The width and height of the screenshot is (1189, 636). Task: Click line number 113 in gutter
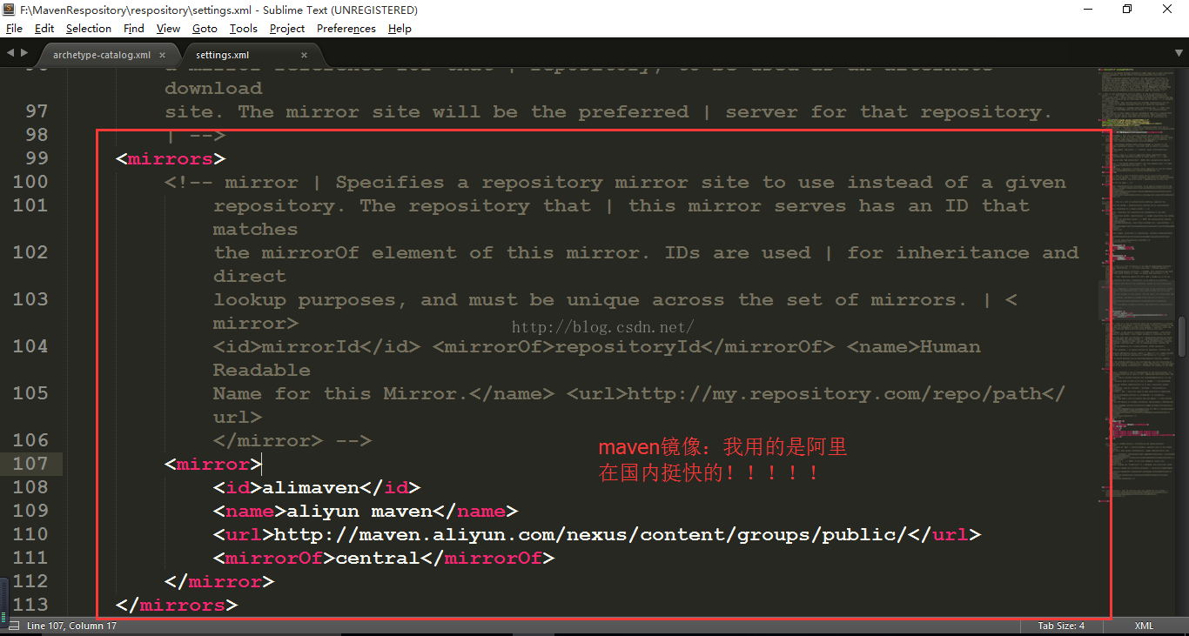pos(30,605)
